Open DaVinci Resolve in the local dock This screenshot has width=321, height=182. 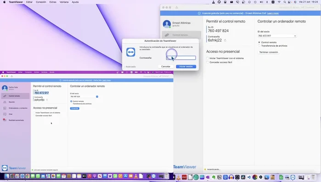(x=243, y=177)
